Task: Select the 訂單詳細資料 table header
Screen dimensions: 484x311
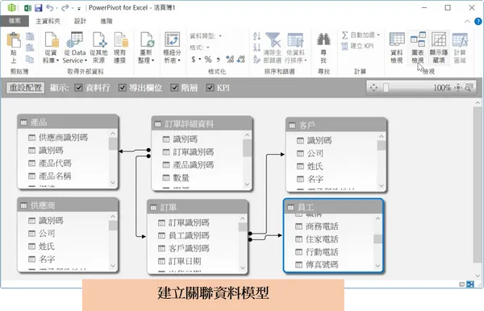Action: tap(202, 124)
